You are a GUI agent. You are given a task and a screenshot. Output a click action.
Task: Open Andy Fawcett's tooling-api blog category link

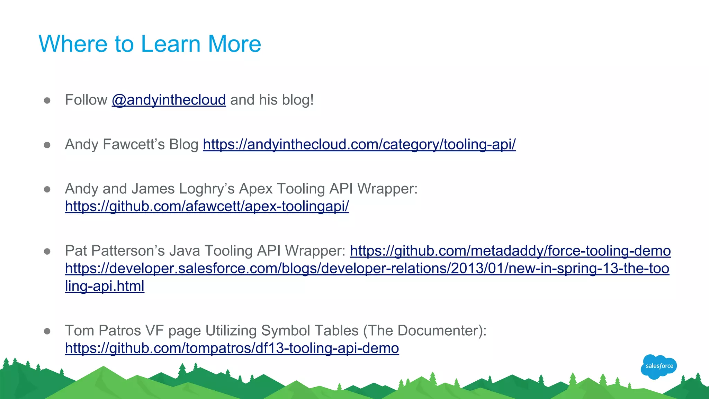[x=359, y=144]
